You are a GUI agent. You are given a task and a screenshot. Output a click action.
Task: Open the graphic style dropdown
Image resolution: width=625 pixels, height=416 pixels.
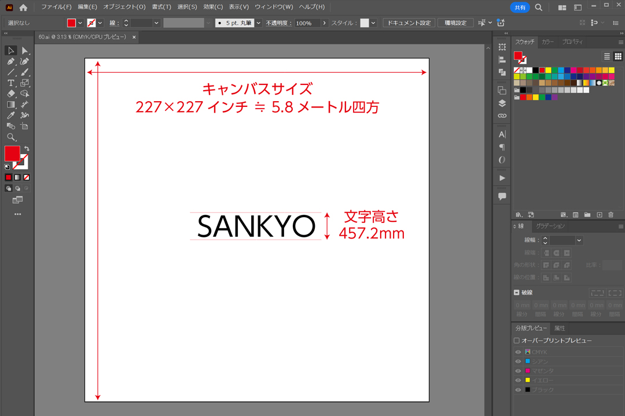373,23
